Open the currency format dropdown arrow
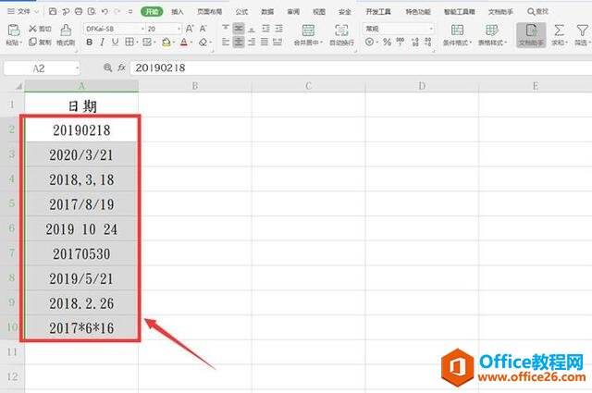 click(x=377, y=43)
